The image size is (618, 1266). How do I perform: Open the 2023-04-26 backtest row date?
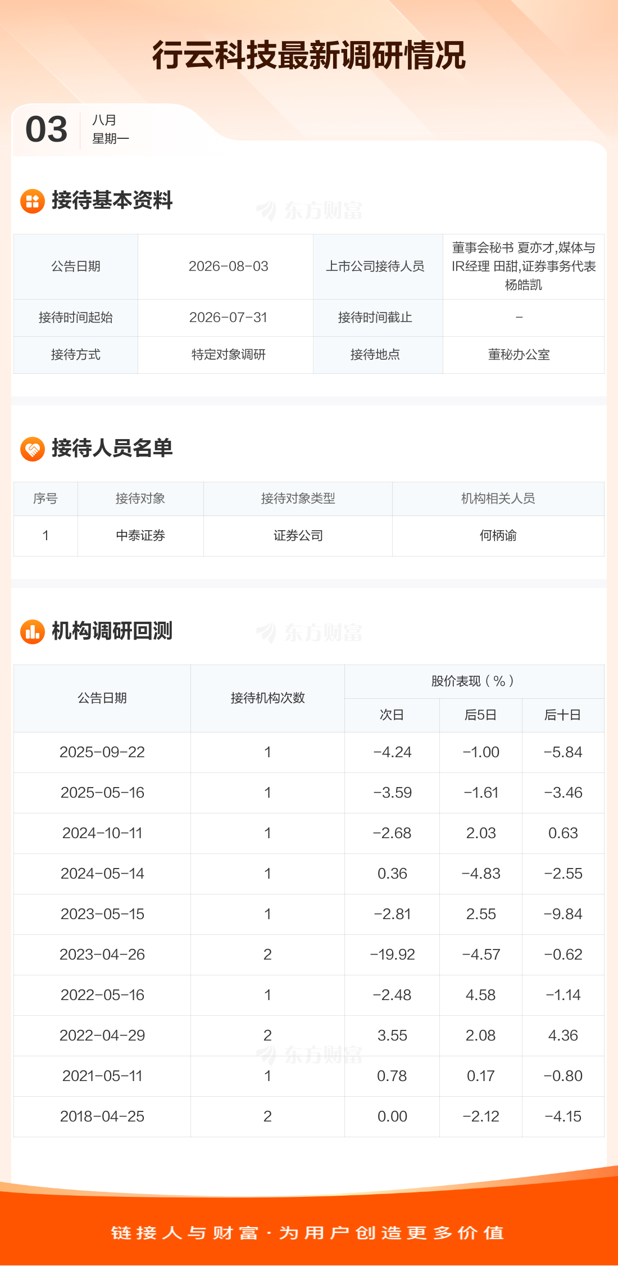click(x=102, y=955)
